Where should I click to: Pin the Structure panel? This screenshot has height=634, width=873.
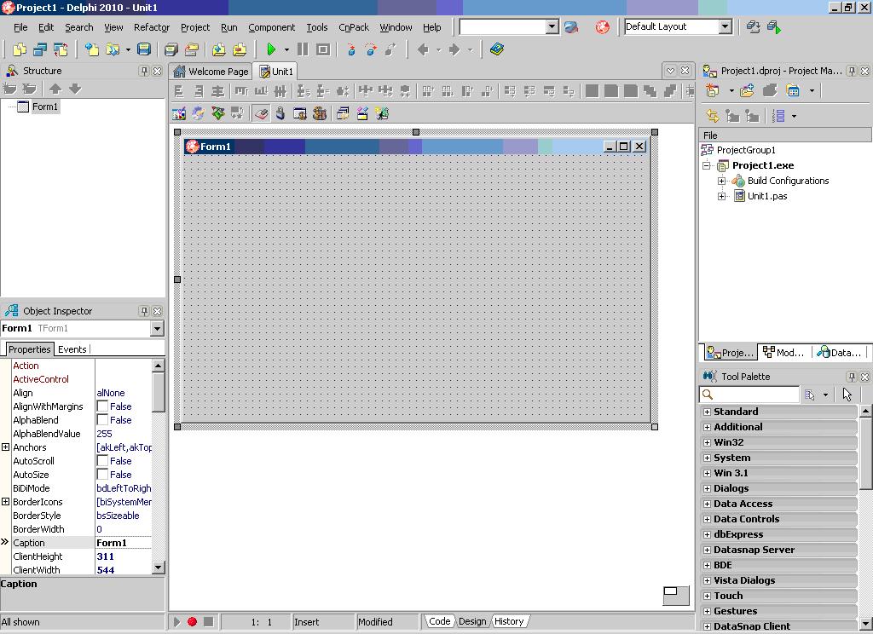[144, 71]
